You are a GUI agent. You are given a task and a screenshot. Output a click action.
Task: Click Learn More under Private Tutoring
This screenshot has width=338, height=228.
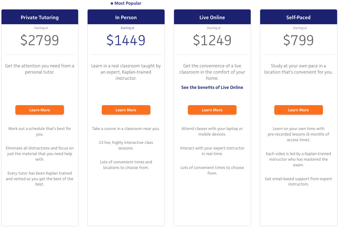(40, 110)
